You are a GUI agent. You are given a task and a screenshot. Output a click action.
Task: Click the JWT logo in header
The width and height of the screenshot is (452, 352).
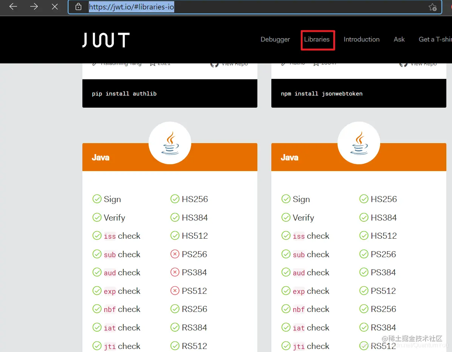(x=106, y=40)
